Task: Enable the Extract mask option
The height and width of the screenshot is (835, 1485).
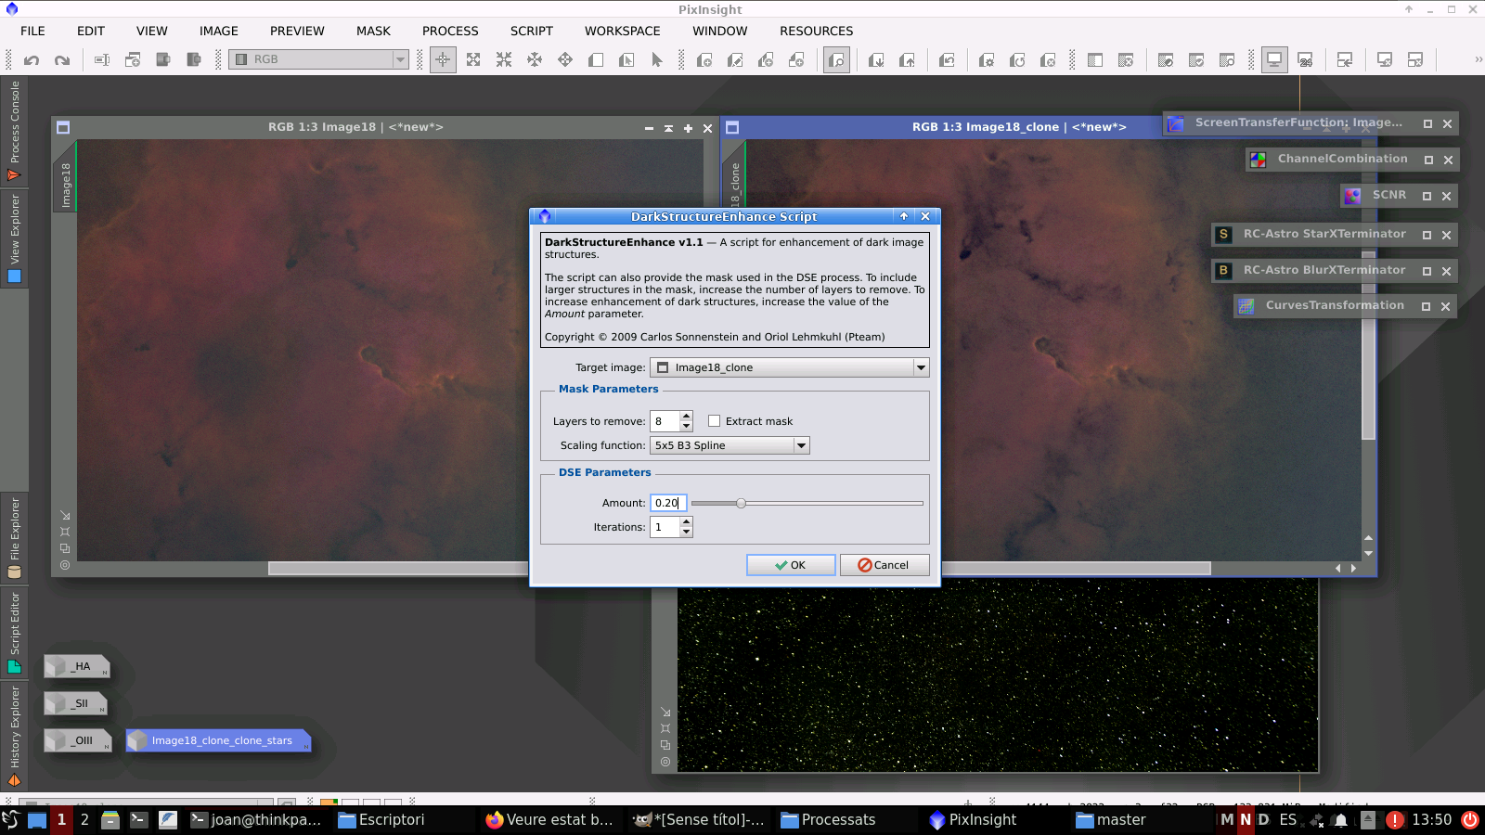Action: click(x=714, y=420)
